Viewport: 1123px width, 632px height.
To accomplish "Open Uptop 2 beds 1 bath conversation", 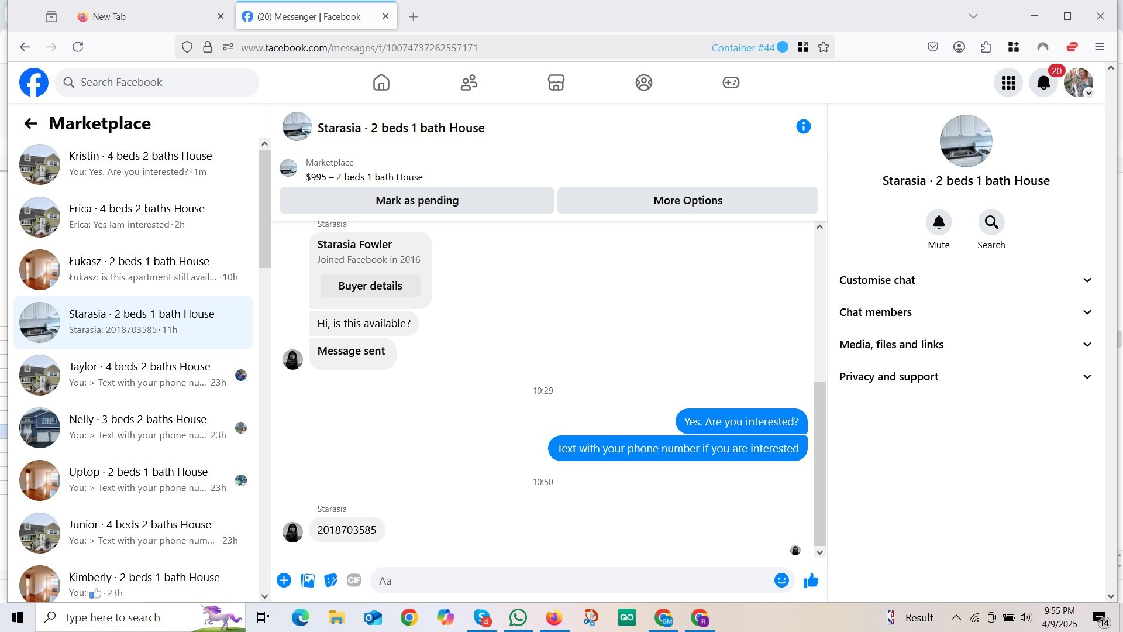I will coord(133,480).
